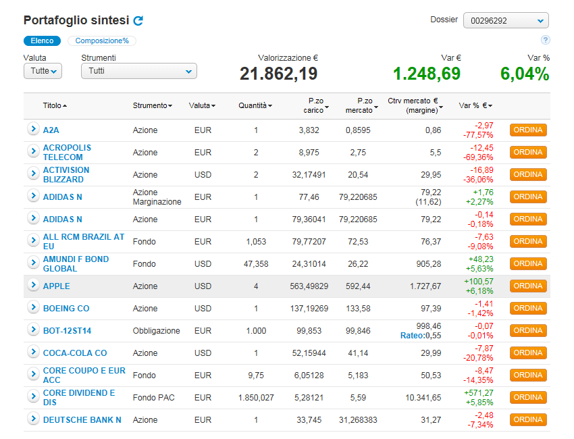Sort table by P.zo carico column
The image size is (574, 439).
point(316,105)
